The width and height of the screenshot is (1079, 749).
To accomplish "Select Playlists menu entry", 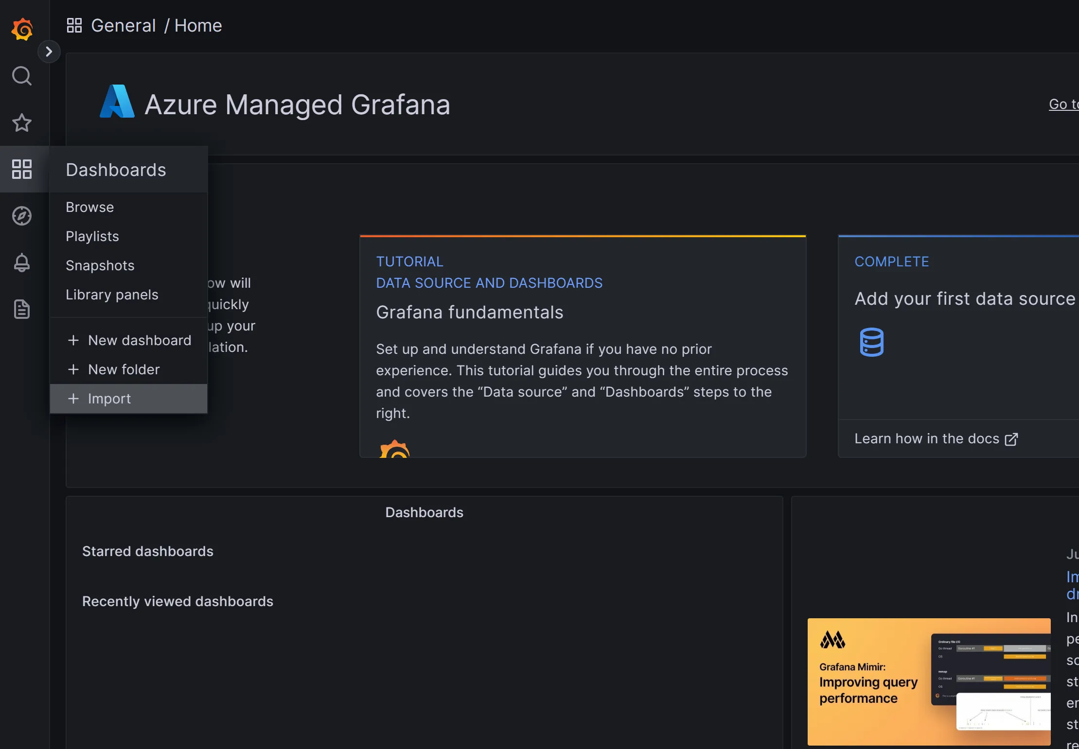I will click(x=92, y=236).
